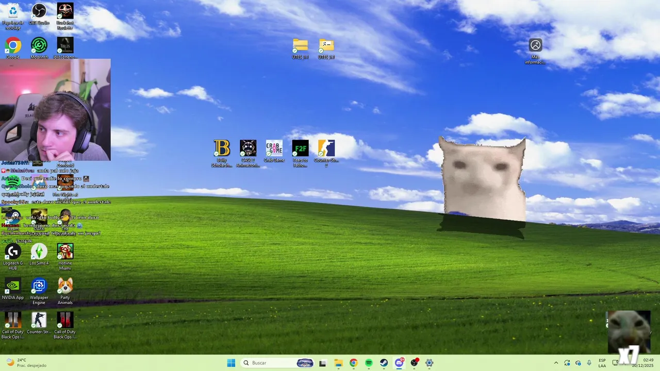Open the Buckshot Roulette game icon
The width and height of the screenshot is (660, 371).
(x=65, y=15)
